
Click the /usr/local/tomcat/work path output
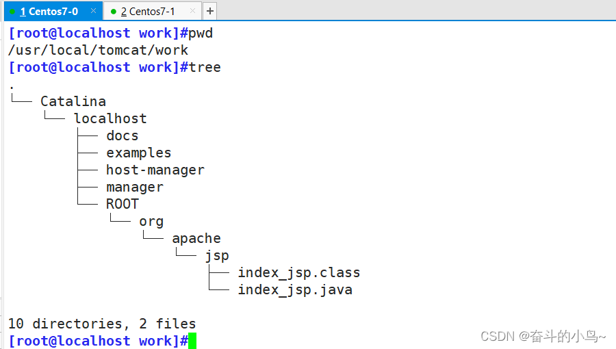[98, 50]
